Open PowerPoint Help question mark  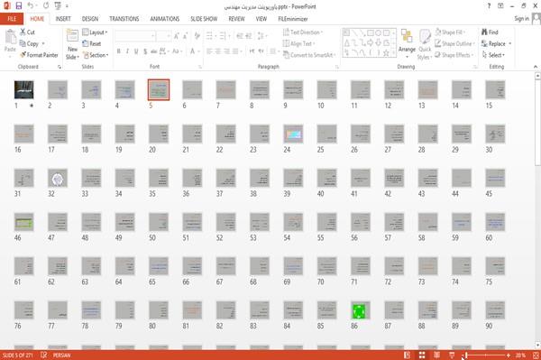coord(489,6)
